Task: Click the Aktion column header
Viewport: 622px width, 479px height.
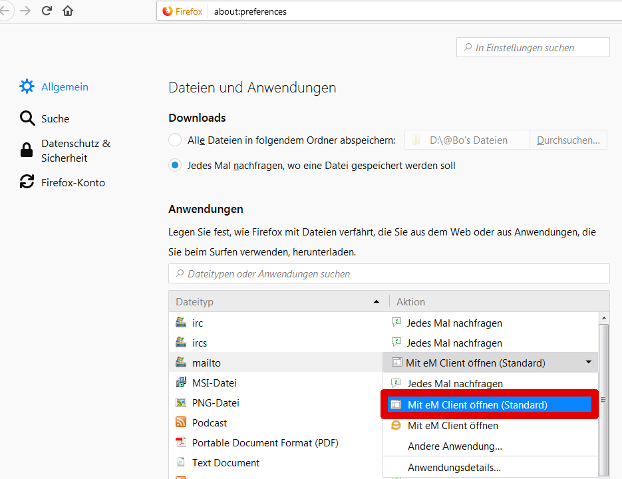Action: coord(492,301)
